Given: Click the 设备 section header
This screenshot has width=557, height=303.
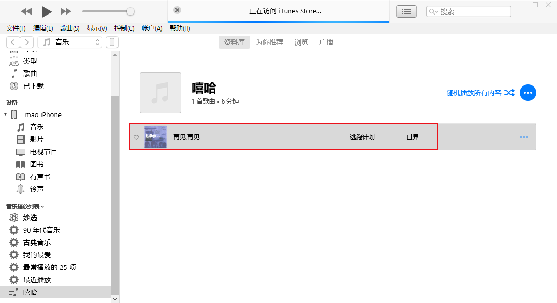Looking at the screenshot, I should click(12, 103).
